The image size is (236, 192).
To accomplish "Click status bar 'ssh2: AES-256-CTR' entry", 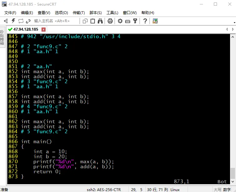I will click(x=104, y=189).
